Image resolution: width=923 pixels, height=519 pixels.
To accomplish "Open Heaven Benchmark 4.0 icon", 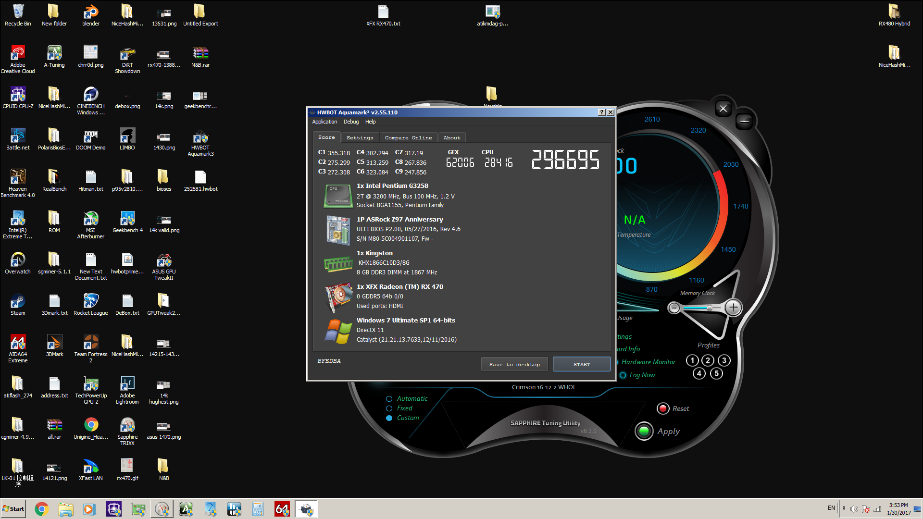I will (x=18, y=184).
